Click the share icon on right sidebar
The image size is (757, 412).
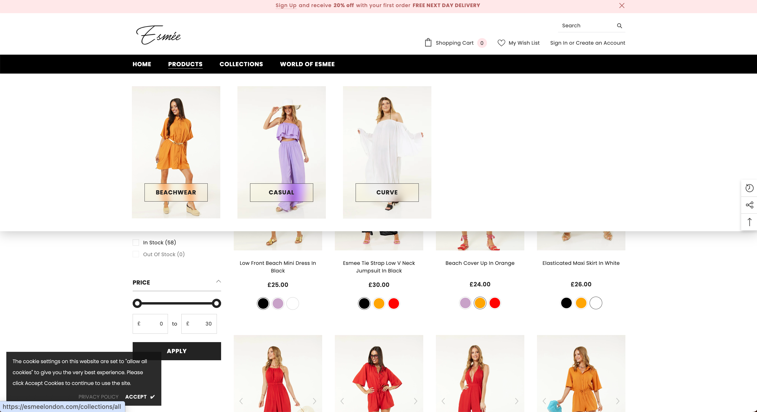(x=749, y=205)
